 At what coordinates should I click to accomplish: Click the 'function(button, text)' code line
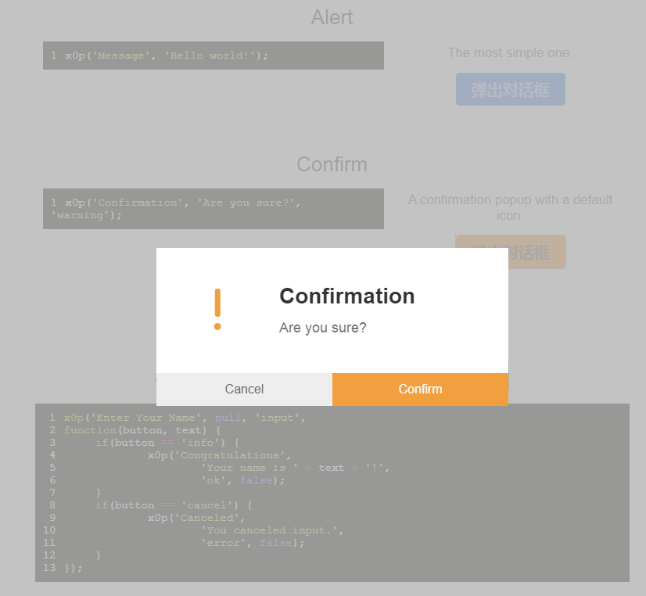[142, 430]
